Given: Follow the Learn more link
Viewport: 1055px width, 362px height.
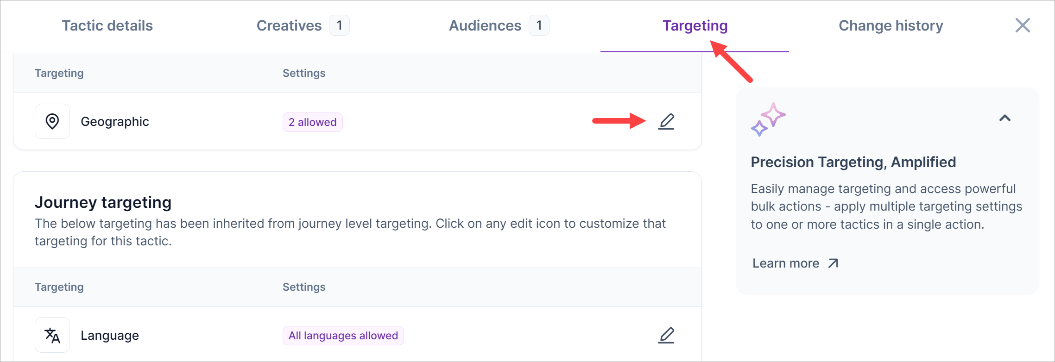Looking at the screenshot, I should 786,263.
